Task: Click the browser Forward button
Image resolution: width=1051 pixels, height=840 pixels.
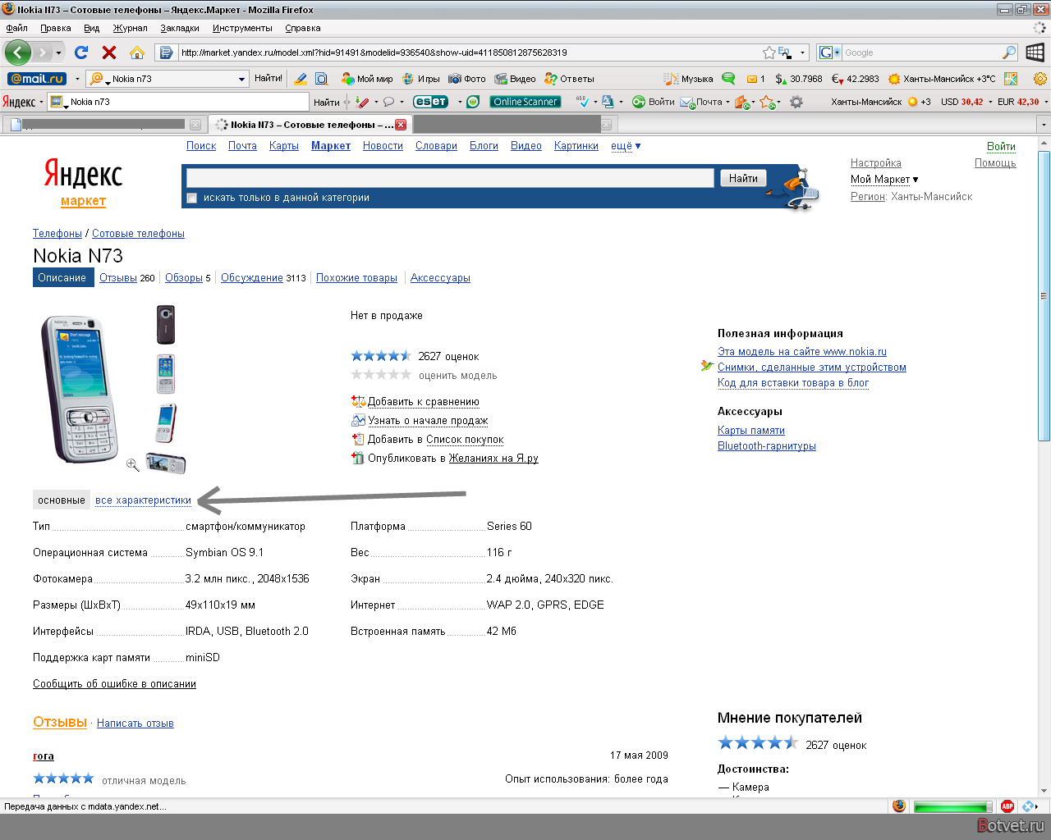Action: coord(43,52)
